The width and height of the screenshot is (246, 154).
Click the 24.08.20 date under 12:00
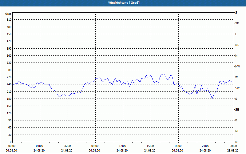point(122,151)
